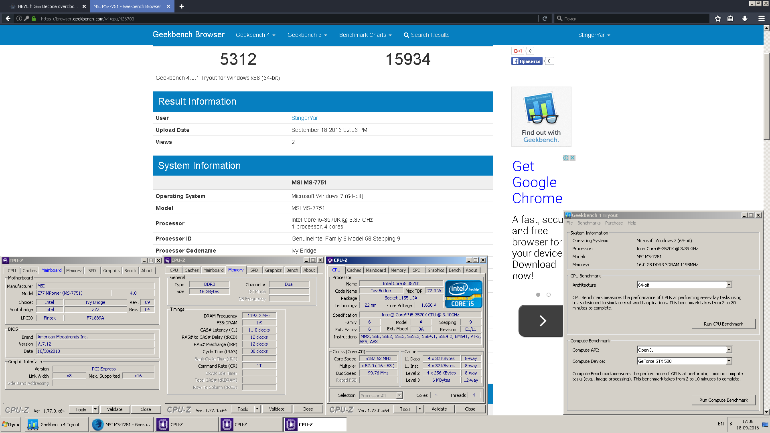Click Close in the Mainboard CPU-Z window

point(146,409)
